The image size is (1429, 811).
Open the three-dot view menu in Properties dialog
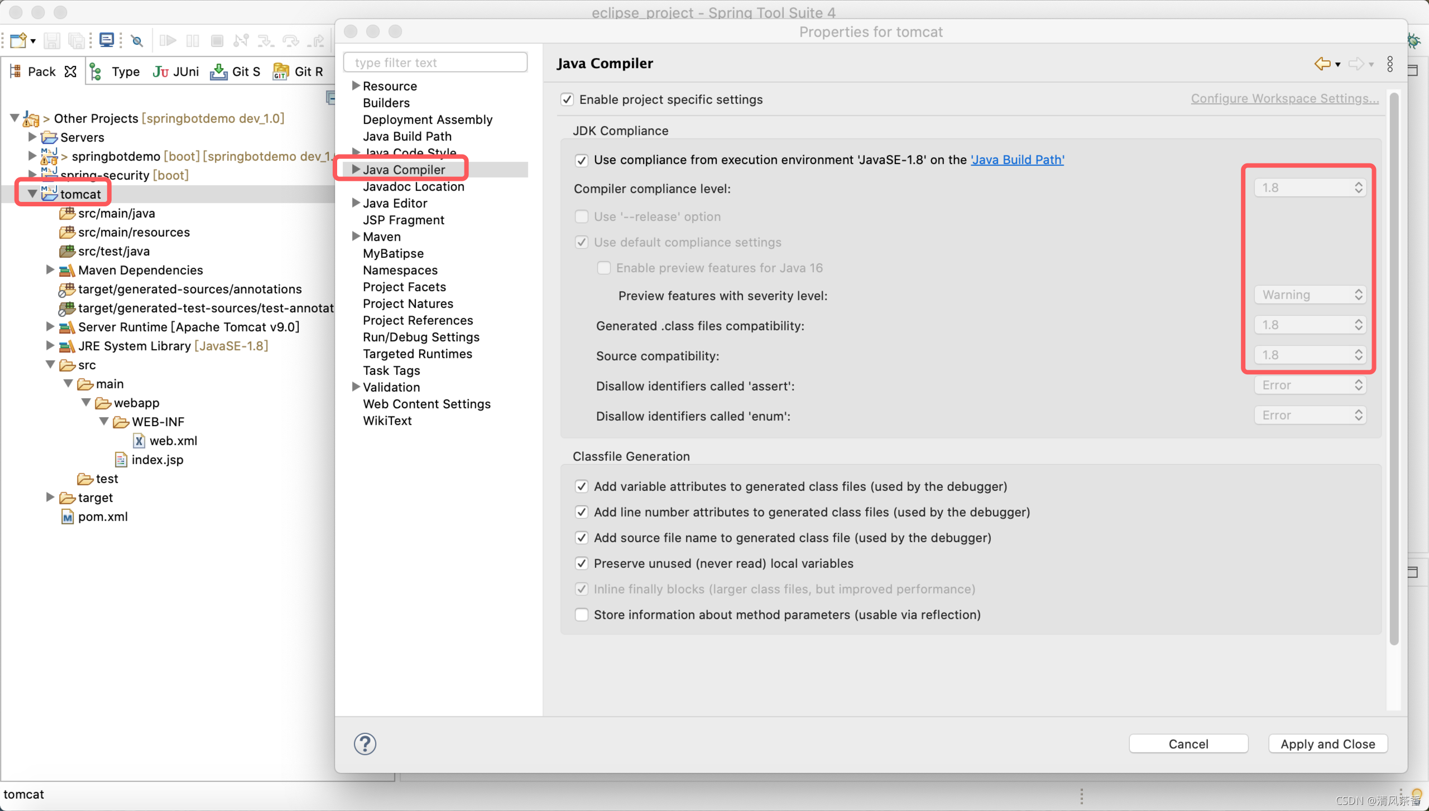click(1390, 64)
